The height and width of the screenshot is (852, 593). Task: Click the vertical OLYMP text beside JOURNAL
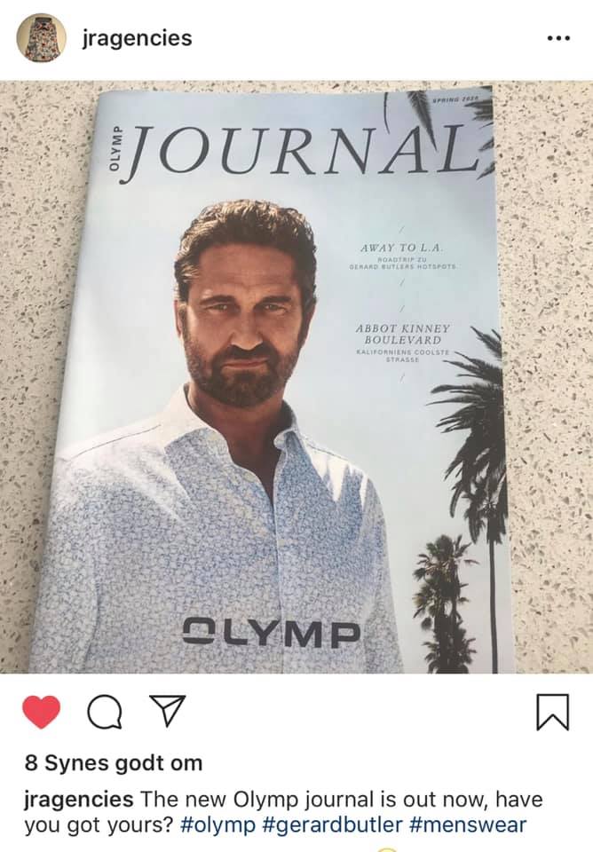point(115,149)
